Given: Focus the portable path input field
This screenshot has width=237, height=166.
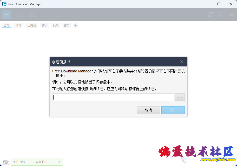Looking at the screenshot, I should [113, 97].
